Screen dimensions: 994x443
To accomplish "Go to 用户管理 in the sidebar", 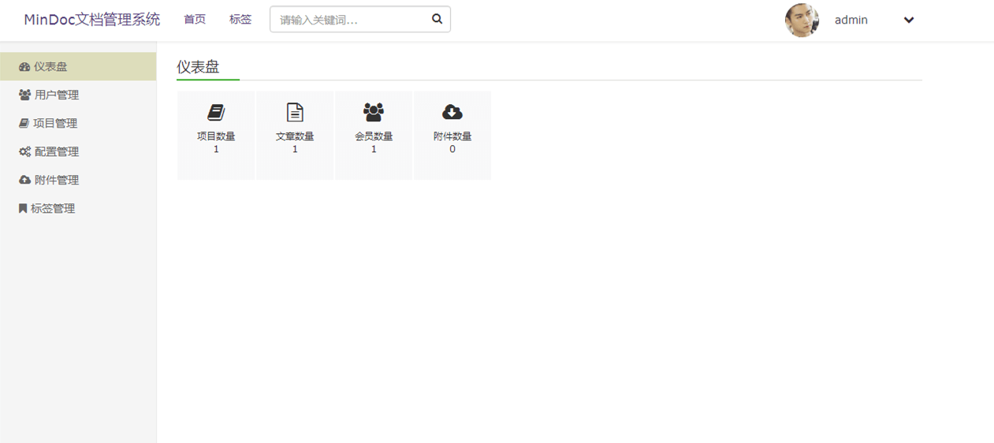I will click(x=78, y=95).
